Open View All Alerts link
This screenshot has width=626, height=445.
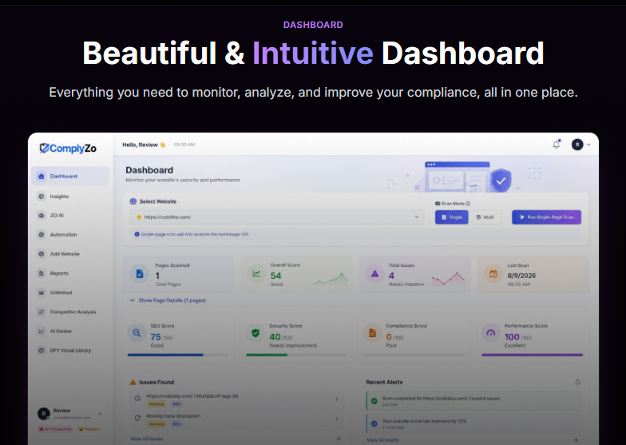(382, 439)
